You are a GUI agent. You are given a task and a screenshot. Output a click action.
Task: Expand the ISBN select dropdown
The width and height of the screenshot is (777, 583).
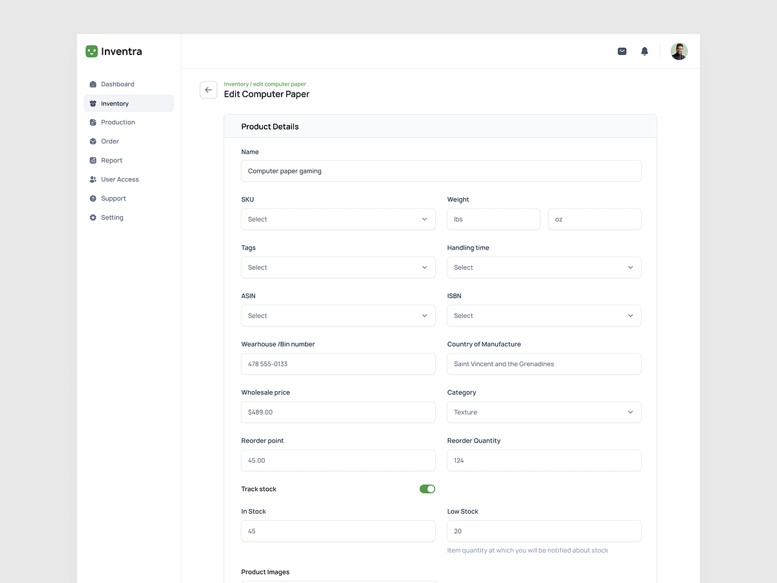544,315
